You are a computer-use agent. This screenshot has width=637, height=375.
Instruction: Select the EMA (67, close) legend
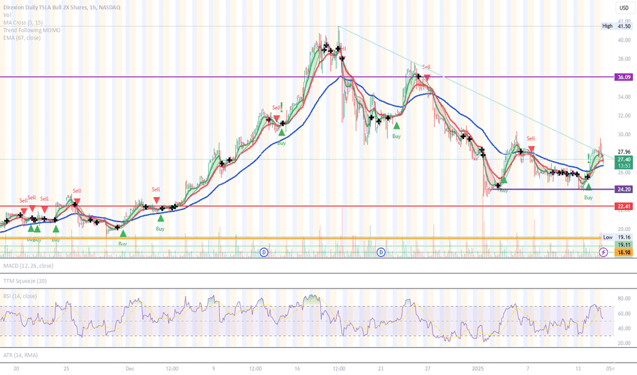pyautogui.click(x=22, y=37)
